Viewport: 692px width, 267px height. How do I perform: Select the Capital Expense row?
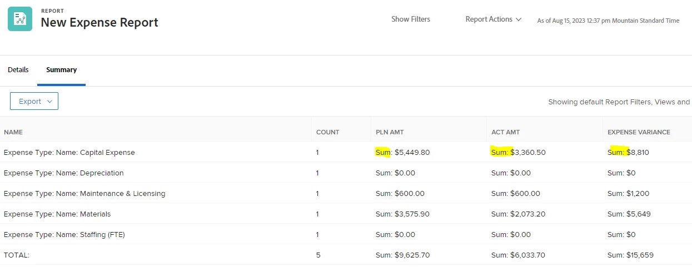[x=69, y=152]
